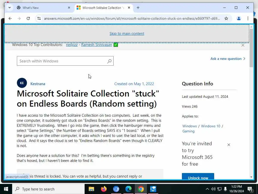Open a new tab with the plus button
258x194 pixels.
[138, 8]
